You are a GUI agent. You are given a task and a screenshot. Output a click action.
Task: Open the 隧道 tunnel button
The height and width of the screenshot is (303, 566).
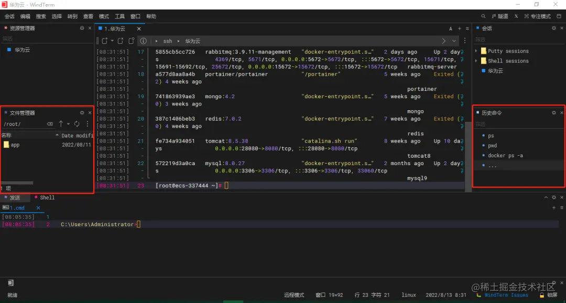[500, 16]
